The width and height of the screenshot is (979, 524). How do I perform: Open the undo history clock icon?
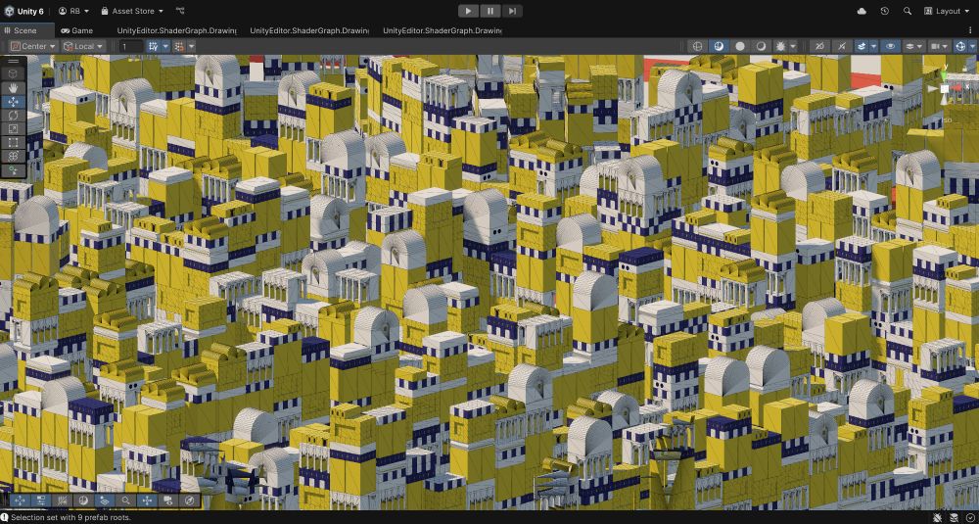(x=885, y=11)
